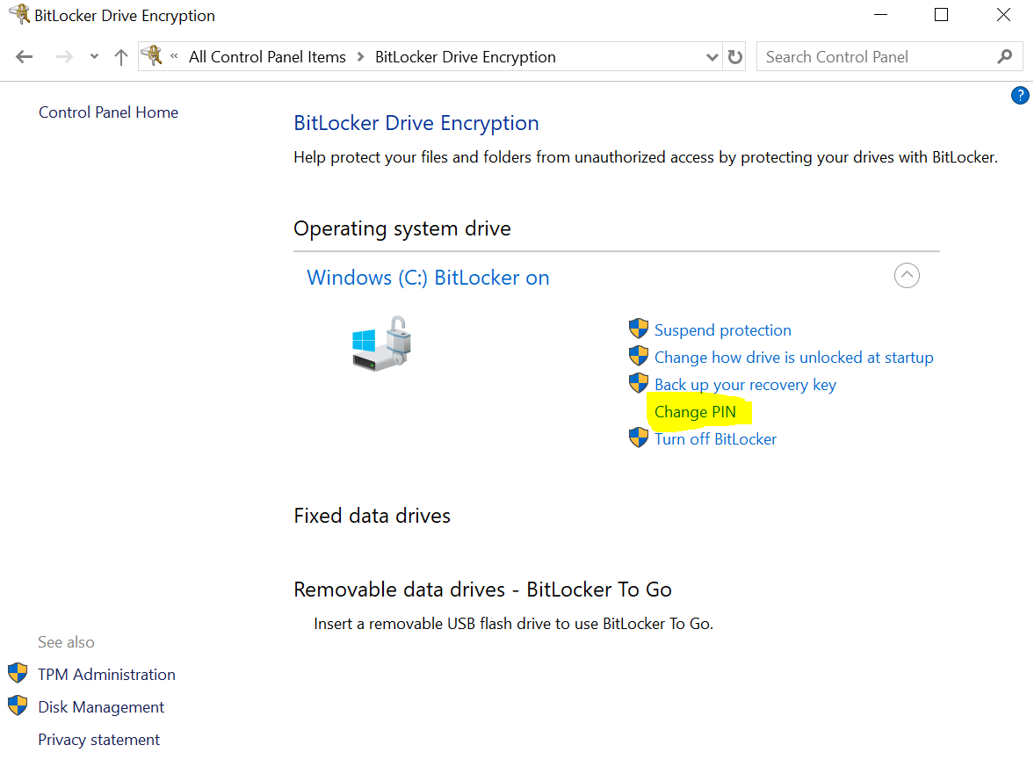The width and height of the screenshot is (1034, 767).
Task: Click Change how drive is unlocked at startup
Action: tap(793, 358)
